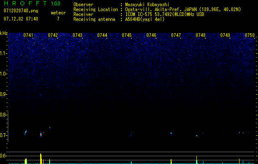Click the 0743 time marker
Screen dimensions: 258x164
point(78,35)
